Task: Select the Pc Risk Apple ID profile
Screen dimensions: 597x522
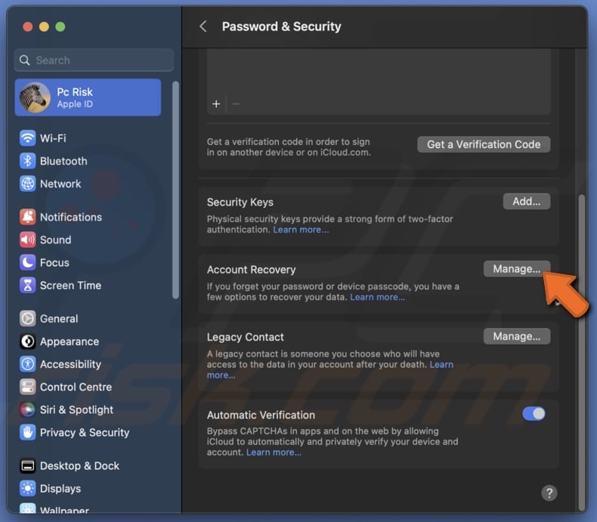Action: [x=88, y=97]
